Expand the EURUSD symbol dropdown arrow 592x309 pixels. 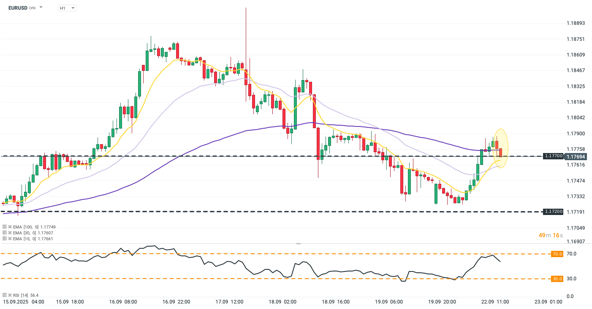[41, 8]
